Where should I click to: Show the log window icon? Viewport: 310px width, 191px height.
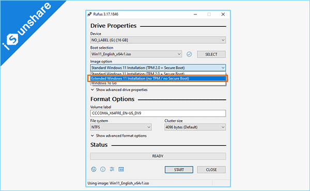click(121, 169)
